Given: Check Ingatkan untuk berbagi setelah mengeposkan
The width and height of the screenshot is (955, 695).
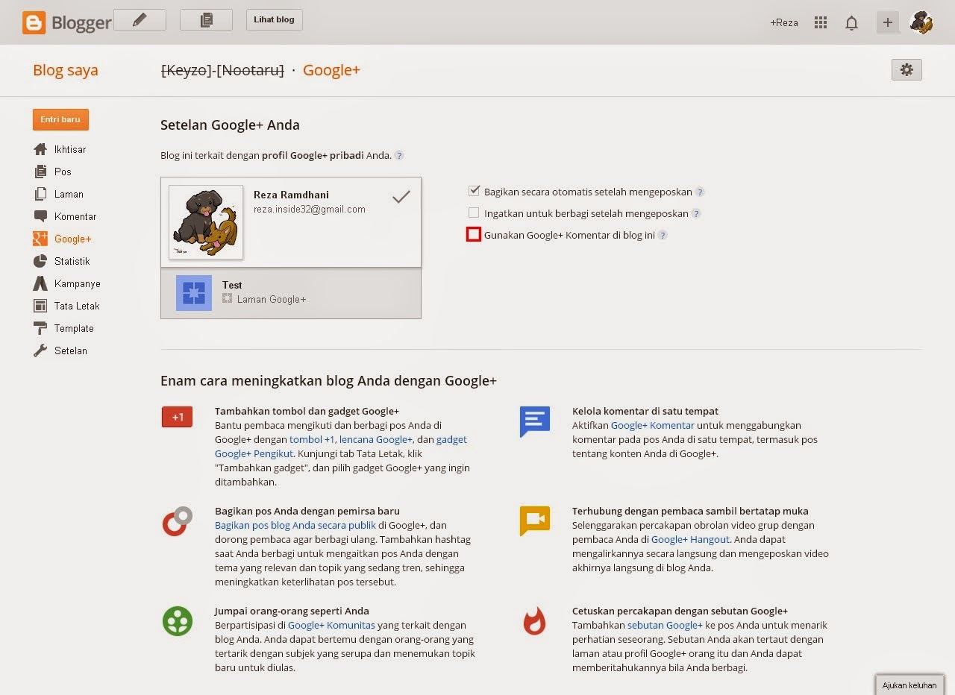Looking at the screenshot, I should pos(474,213).
